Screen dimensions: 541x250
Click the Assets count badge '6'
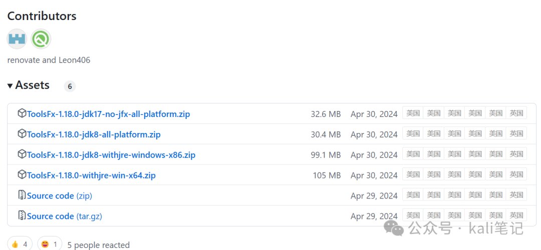(x=70, y=86)
